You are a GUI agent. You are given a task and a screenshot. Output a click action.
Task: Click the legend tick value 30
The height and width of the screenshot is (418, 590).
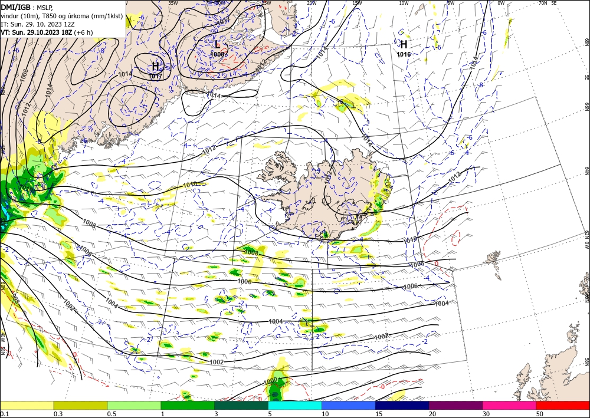486,414
